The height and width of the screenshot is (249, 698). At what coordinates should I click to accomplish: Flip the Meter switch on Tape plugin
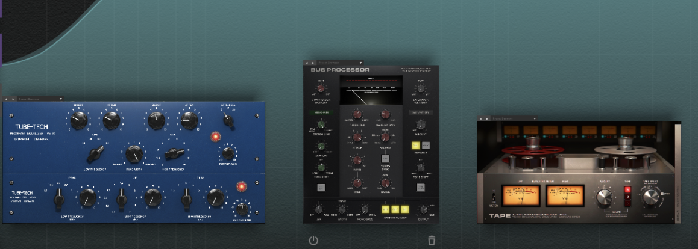(x=493, y=196)
